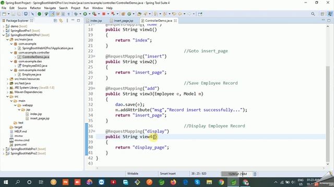334x187 pixels.
Task: Maximize the editor area
Action: point(329,20)
